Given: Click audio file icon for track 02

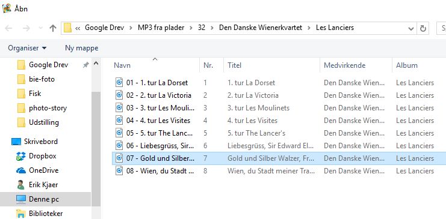Looking at the screenshot, I should 119,95.
